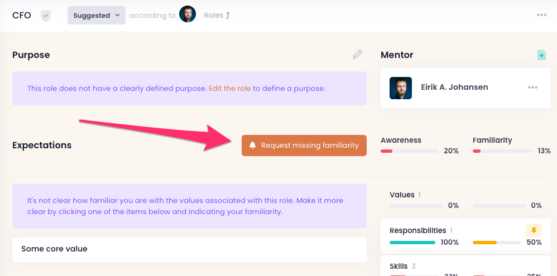Viewport: 557px width, 276px height.
Task: Click the avatar next to 'according to'
Action: pos(188,15)
